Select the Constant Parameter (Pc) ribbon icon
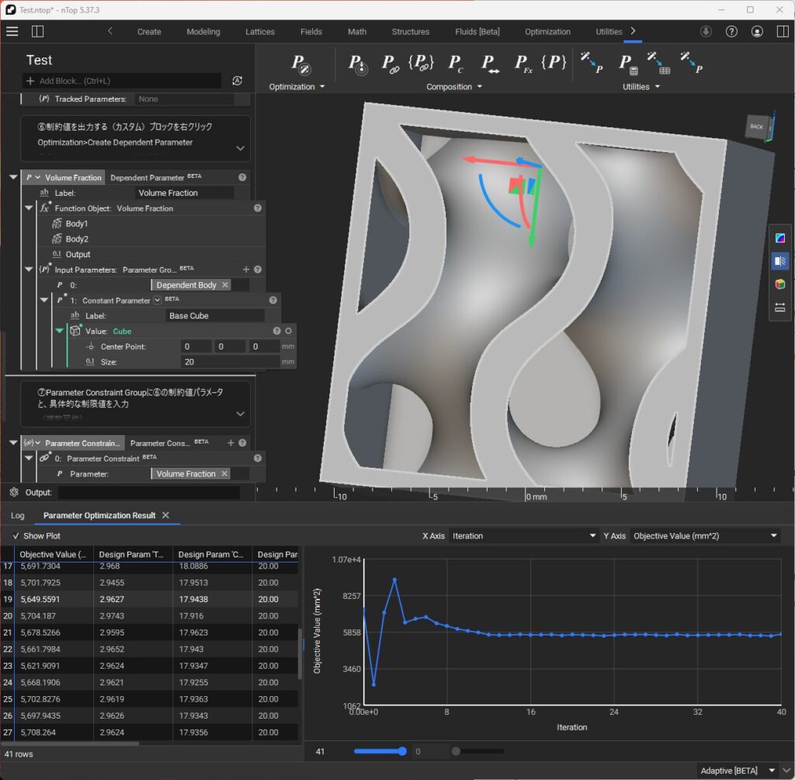This screenshot has height=780, width=795. coord(456,64)
